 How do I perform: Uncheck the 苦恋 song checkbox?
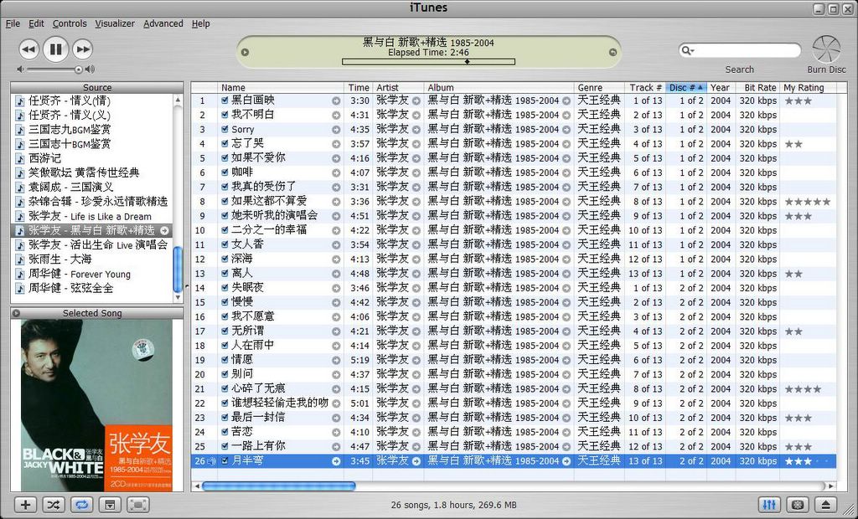click(x=225, y=432)
